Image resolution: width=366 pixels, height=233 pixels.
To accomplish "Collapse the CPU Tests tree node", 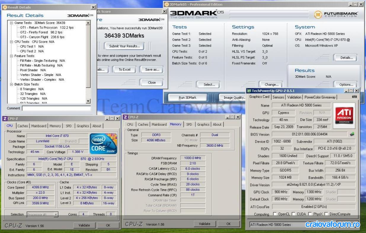I will tap(12, 42).
